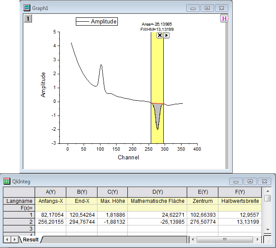Select row 2 header in QkInteg
Image resolution: width=276 pixels, height=248 pixels.
coord(19,222)
